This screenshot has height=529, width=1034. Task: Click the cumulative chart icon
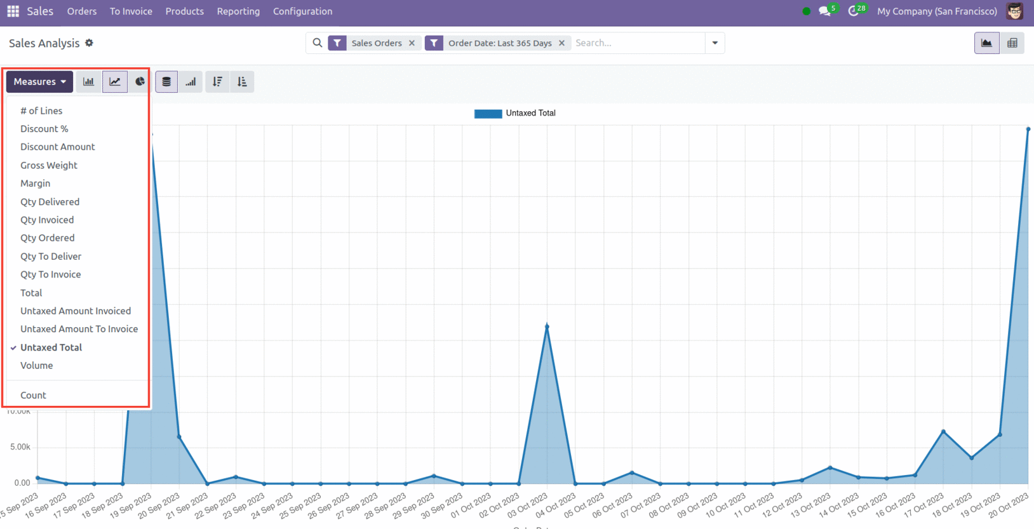click(x=191, y=82)
